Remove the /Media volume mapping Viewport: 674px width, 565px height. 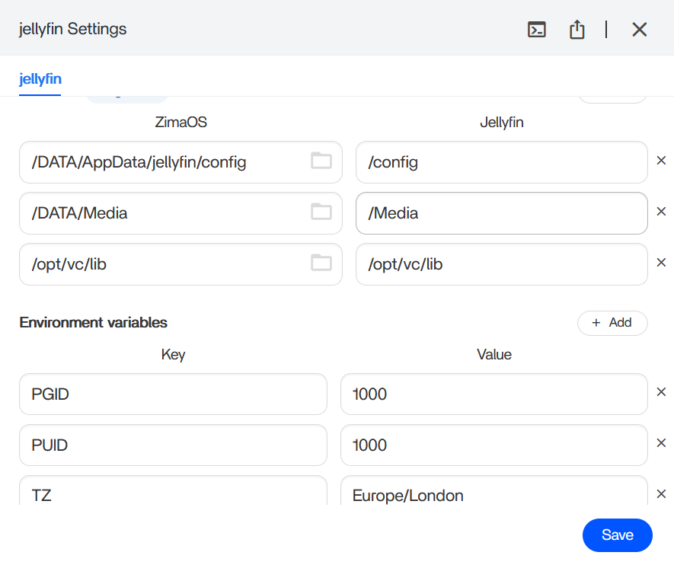661,212
